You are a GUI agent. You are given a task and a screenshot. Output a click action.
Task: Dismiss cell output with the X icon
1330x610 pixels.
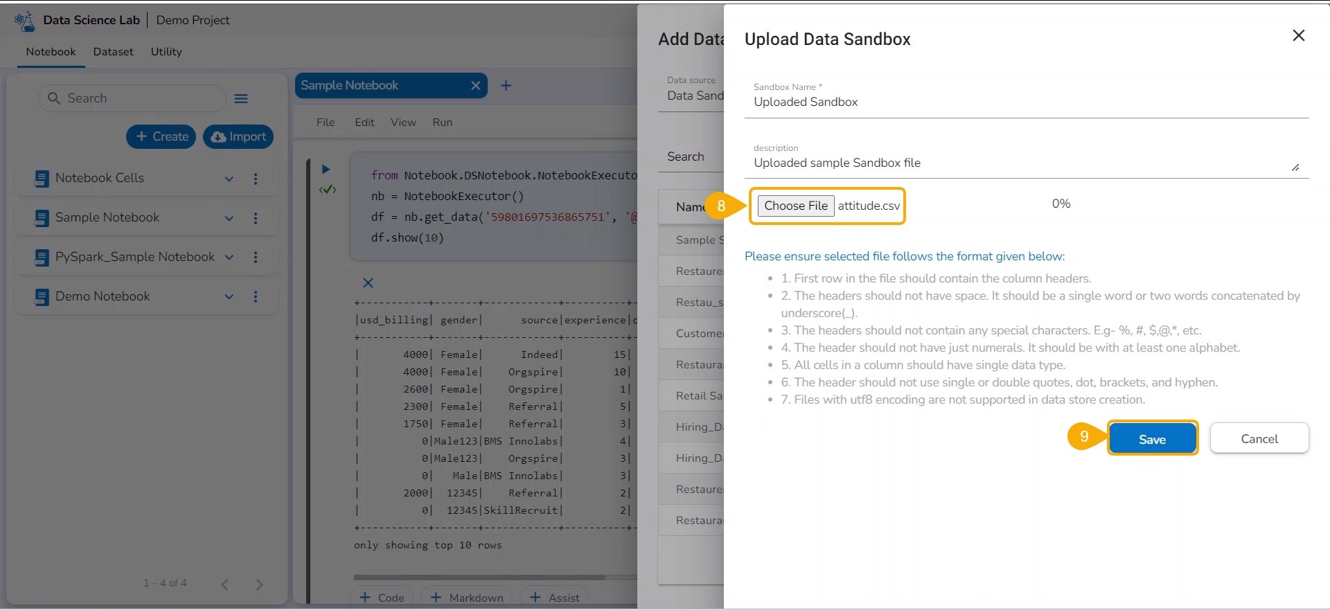tap(368, 282)
